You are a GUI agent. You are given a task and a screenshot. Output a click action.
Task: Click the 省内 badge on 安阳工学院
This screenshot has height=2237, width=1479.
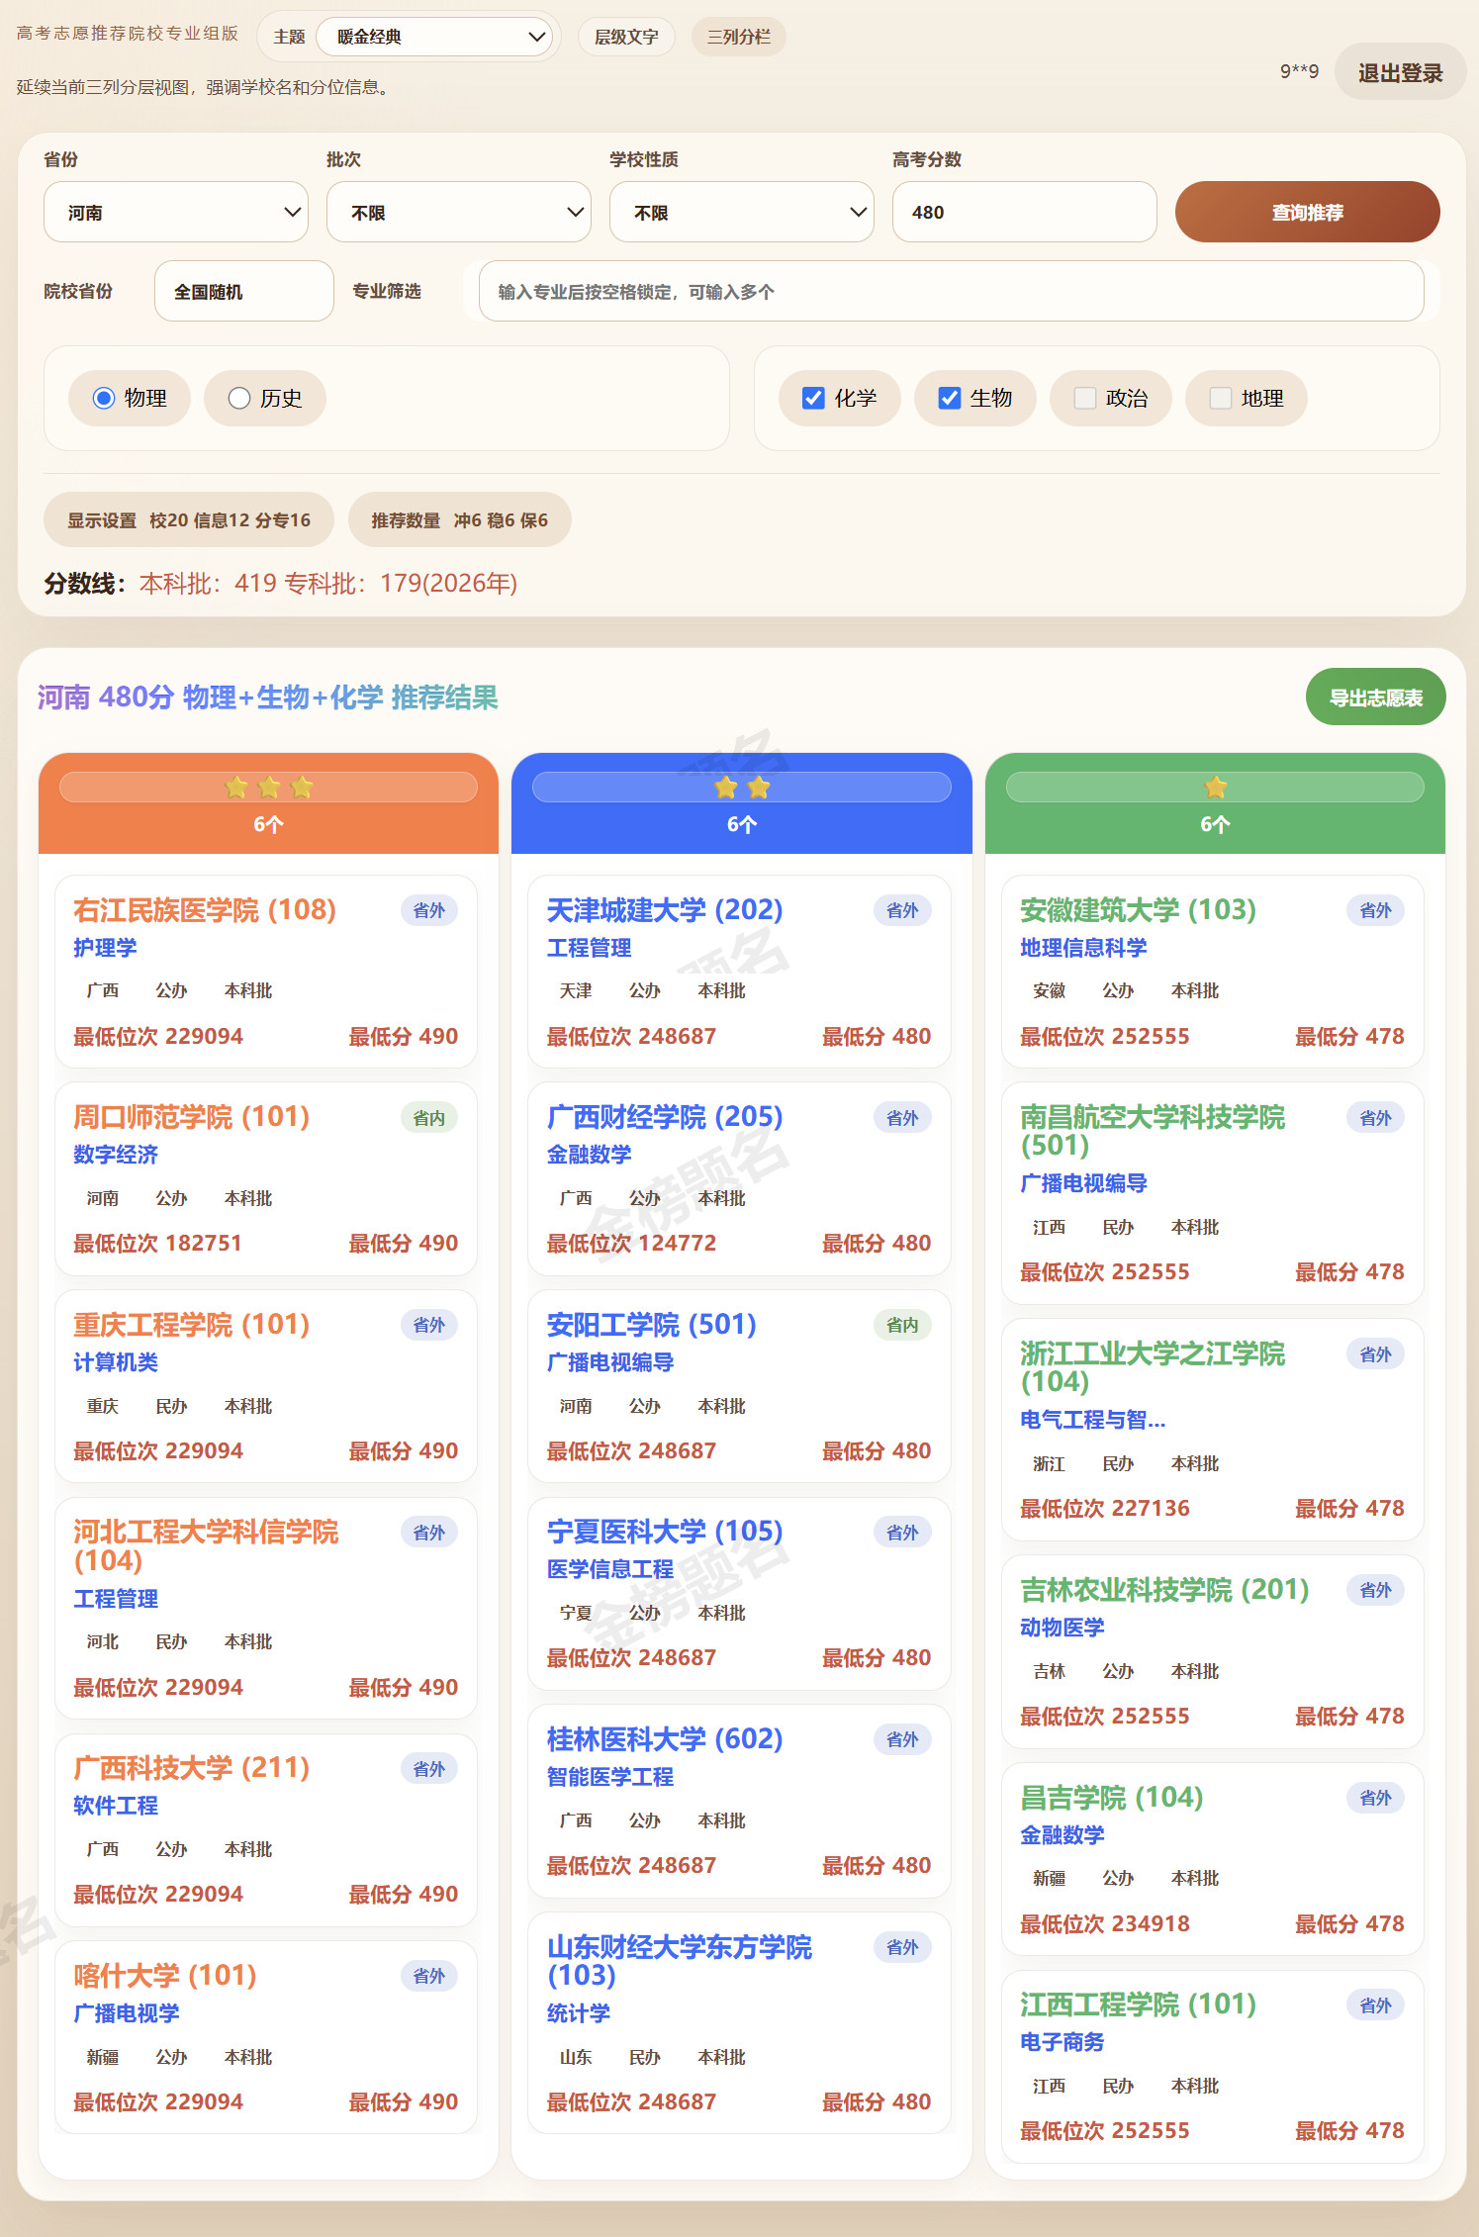[902, 1325]
